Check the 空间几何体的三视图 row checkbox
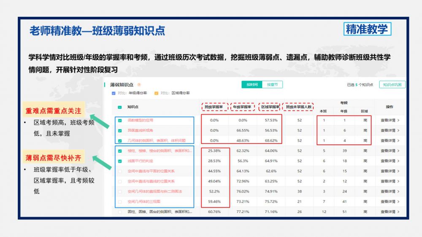The height and width of the screenshot is (237, 422). (x=120, y=202)
